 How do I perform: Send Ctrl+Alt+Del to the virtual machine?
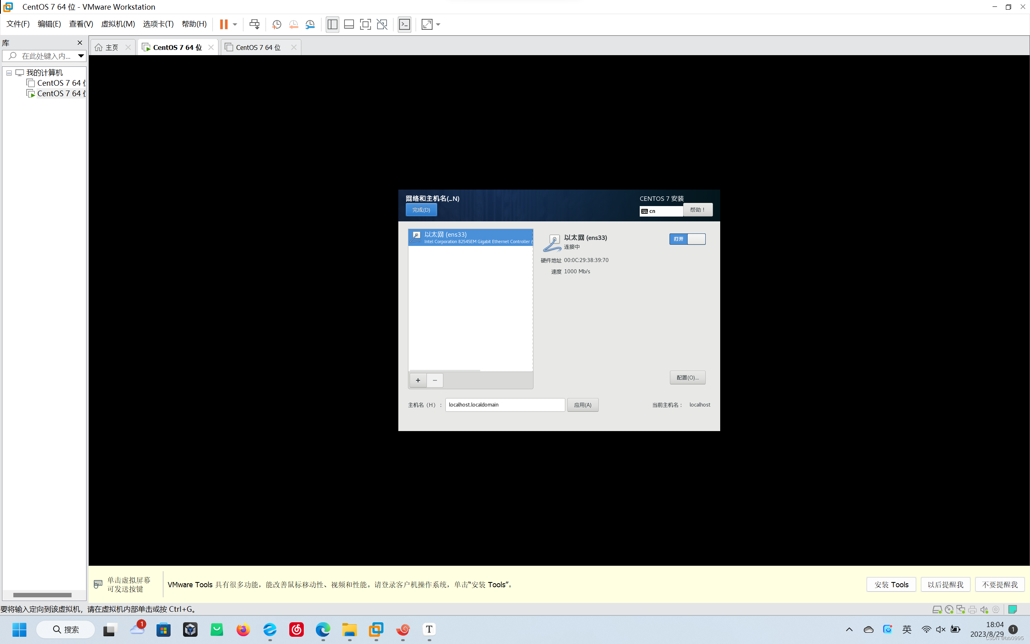coord(255,24)
